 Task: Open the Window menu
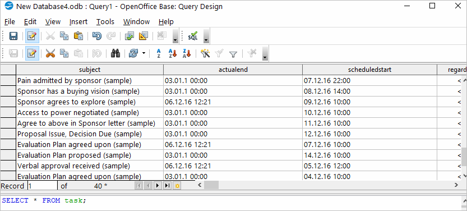click(x=136, y=22)
